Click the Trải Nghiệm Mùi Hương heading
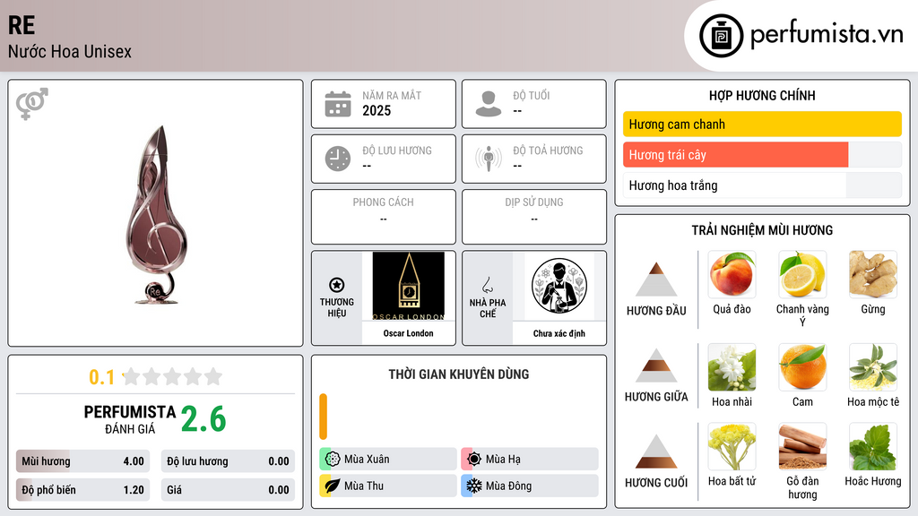 pos(762,230)
